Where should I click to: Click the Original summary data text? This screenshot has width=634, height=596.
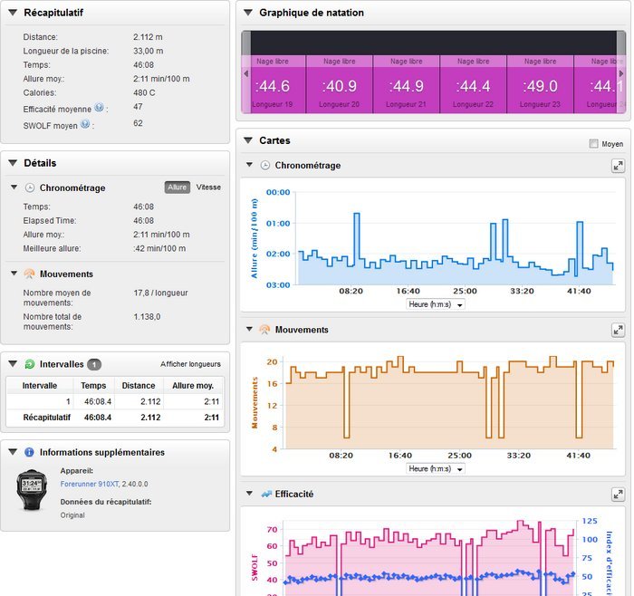tap(72, 514)
